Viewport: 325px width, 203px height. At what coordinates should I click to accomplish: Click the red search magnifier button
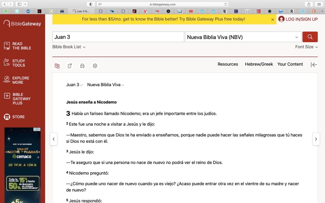pyautogui.click(x=310, y=37)
